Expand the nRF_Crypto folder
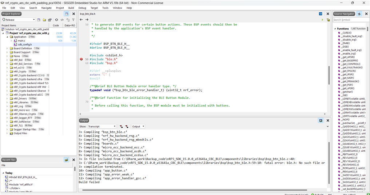The width and height of the screenshot is (370, 195). point(7,72)
